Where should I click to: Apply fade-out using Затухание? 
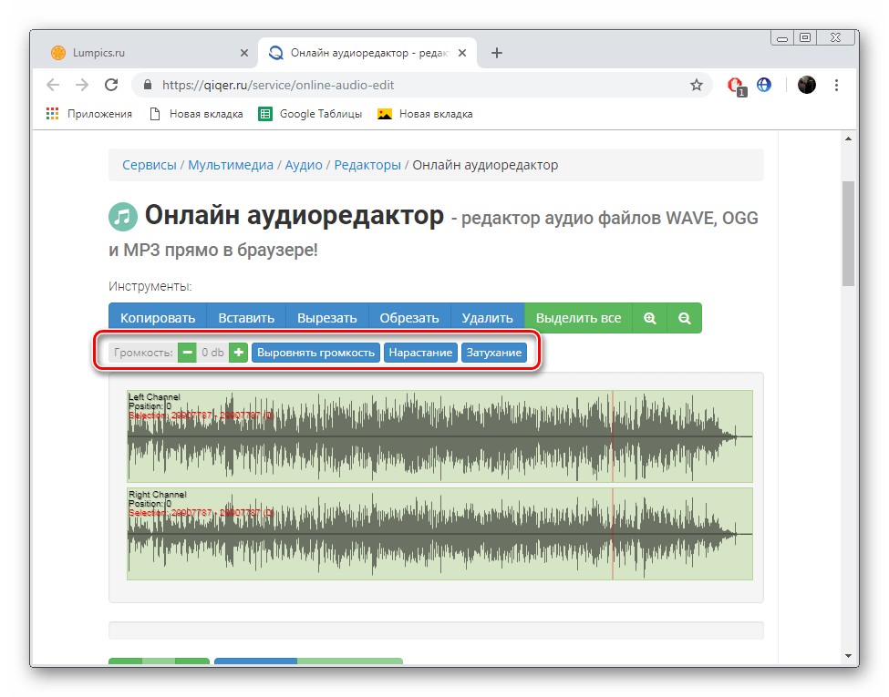tap(493, 352)
